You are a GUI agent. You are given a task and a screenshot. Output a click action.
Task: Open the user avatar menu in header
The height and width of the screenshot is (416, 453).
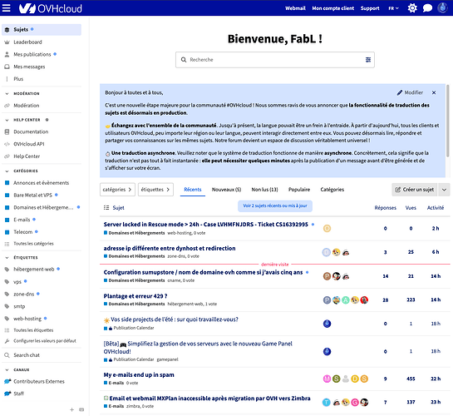tap(442, 7)
